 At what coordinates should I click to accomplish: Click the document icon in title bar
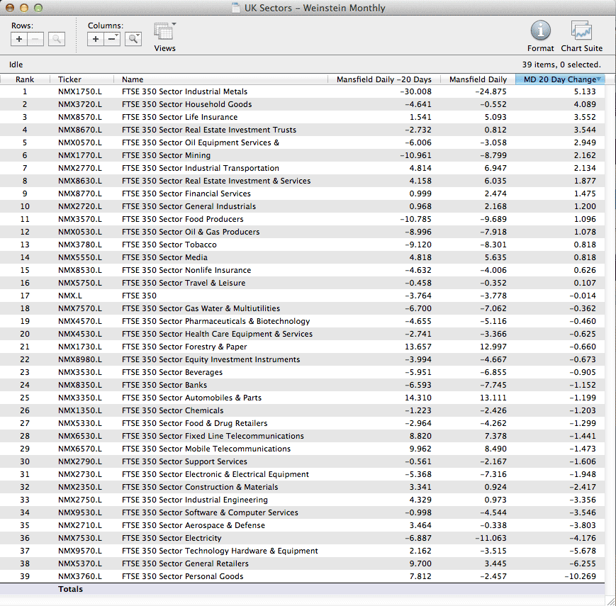(x=236, y=9)
